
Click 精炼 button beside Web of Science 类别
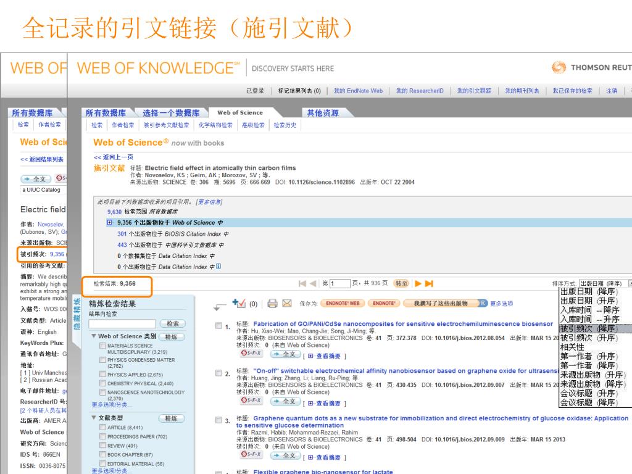(x=172, y=337)
